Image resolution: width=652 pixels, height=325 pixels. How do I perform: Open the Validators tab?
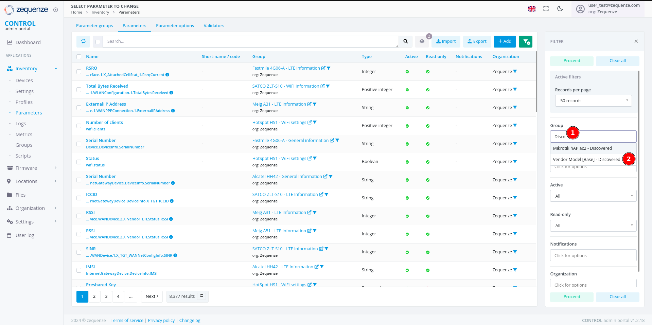coord(214,26)
